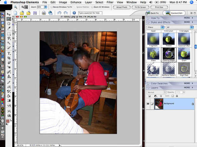Select the Healing Brush tool

click(x=9, y=72)
